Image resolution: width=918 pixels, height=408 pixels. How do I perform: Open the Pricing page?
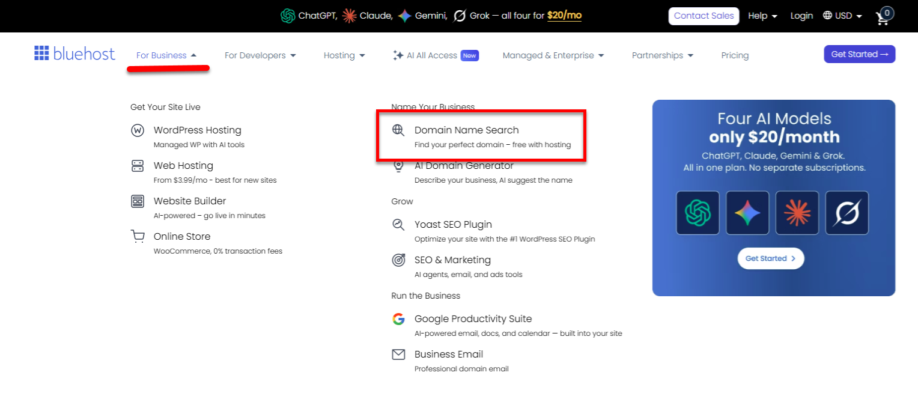tap(735, 55)
